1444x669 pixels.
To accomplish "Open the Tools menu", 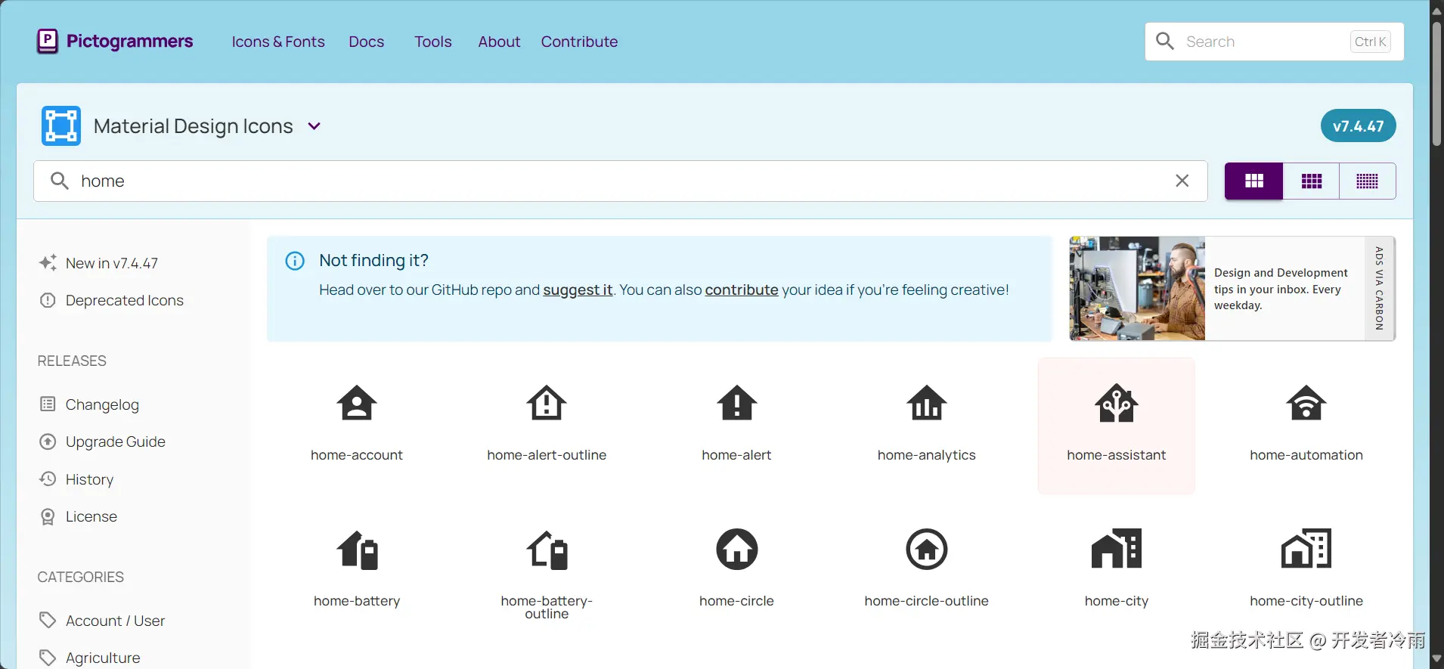I will pos(433,42).
